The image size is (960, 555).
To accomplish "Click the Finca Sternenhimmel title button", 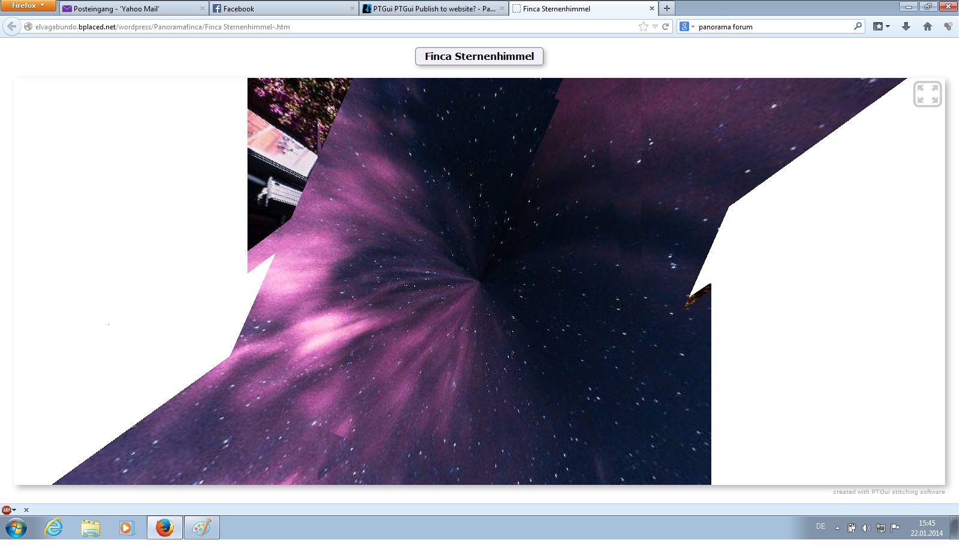I will [479, 56].
